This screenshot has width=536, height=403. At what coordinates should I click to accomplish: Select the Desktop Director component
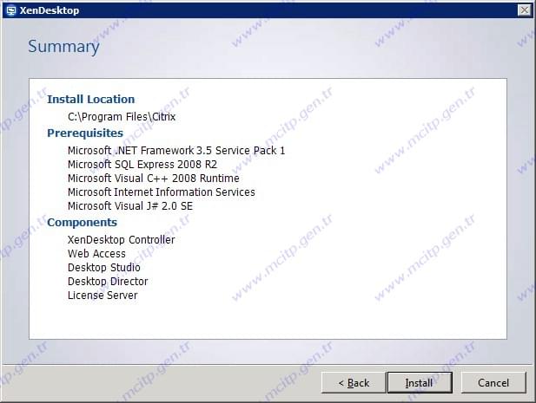point(108,282)
